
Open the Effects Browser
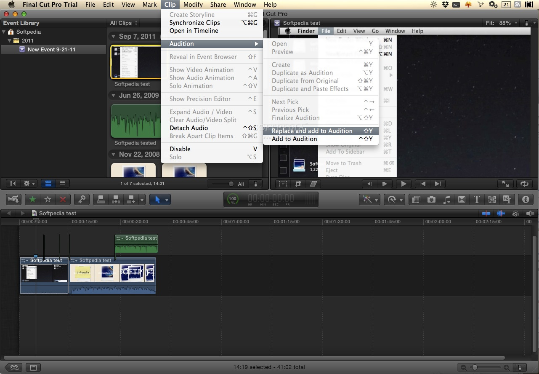tap(416, 199)
